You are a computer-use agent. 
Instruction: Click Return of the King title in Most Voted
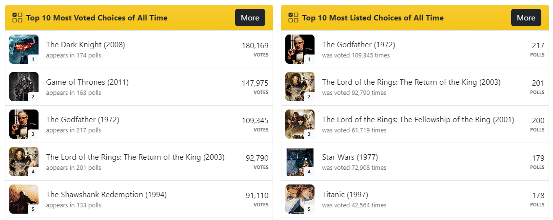click(135, 157)
